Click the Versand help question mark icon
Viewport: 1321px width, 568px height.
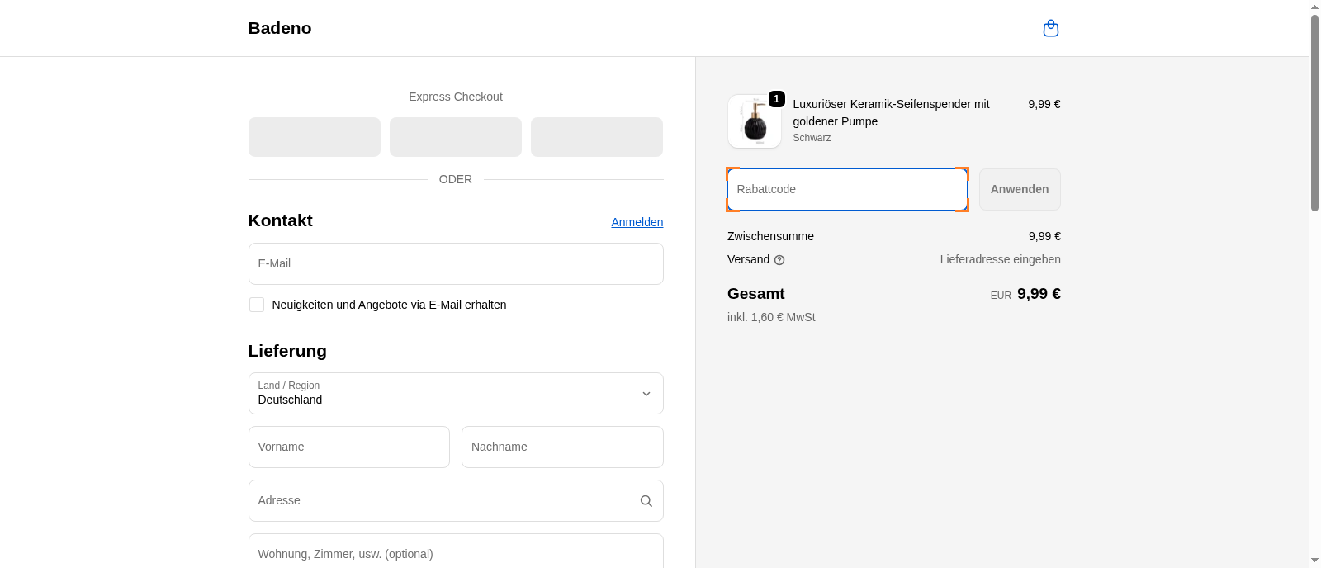click(779, 260)
